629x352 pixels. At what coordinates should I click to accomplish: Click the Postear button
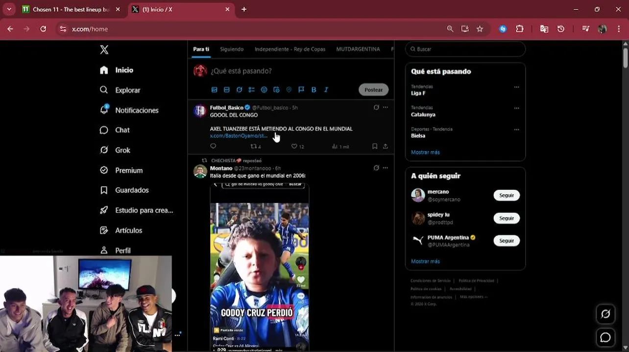click(373, 89)
